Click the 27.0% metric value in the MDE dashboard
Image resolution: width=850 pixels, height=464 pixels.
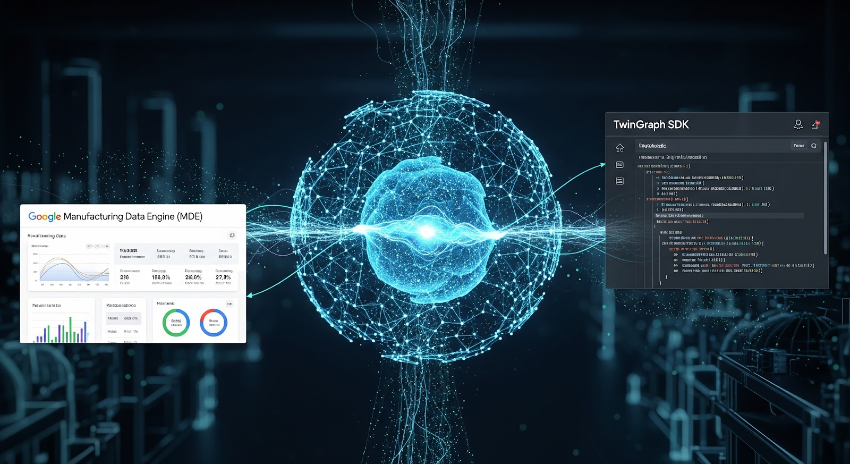click(x=223, y=277)
